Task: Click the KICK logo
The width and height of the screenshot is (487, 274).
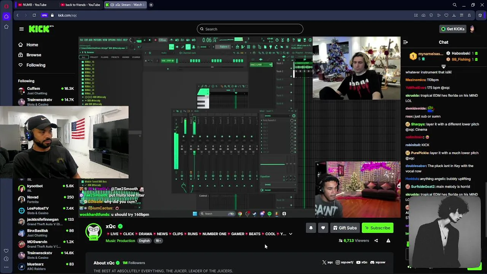Action: pyautogui.click(x=41, y=29)
